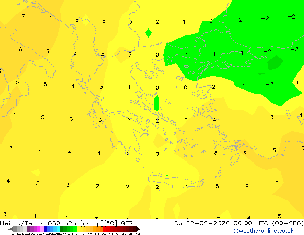Click the 'GFS' model label
304x235 pixels.
(127, 223)
